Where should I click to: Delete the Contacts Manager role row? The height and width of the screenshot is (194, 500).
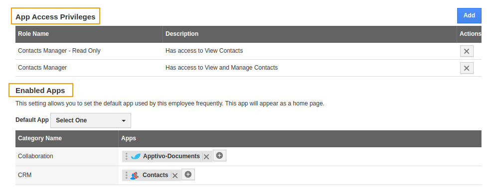click(x=467, y=68)
